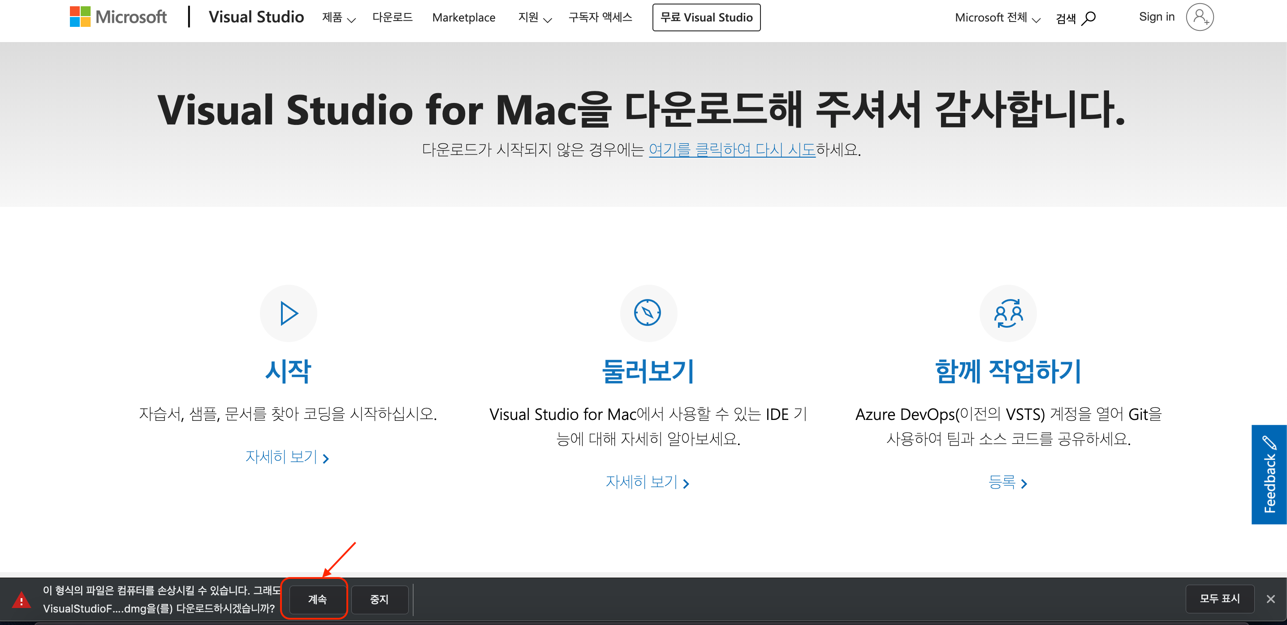The width and height of the screenshot is (1287, 625).
Task: Click the Sign in avatar icon
Action: click(x=1200, y=17)
